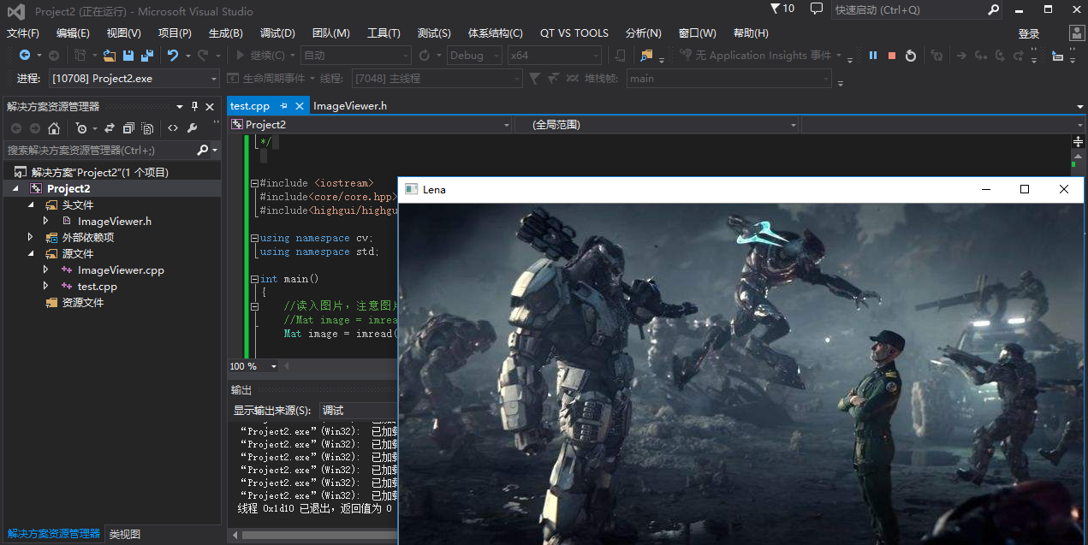Image resolution: width=1088 pixels, height=545 pixels.
Task: Collapse the int main() function outline
Action: coord(254,279)
